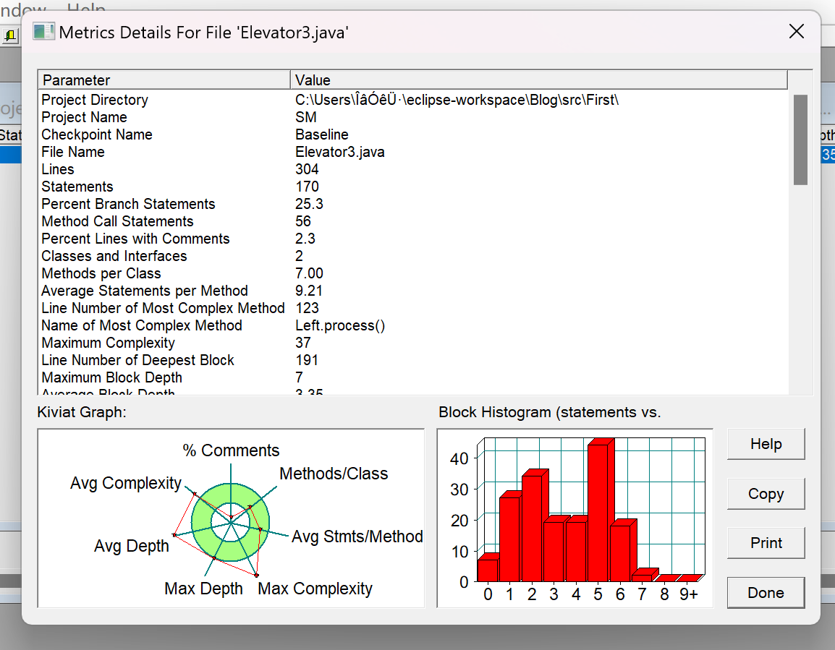Click the Kiviat graph center
Image resolution: width=835 pixels, height=650 pixels.
(231, 522)
